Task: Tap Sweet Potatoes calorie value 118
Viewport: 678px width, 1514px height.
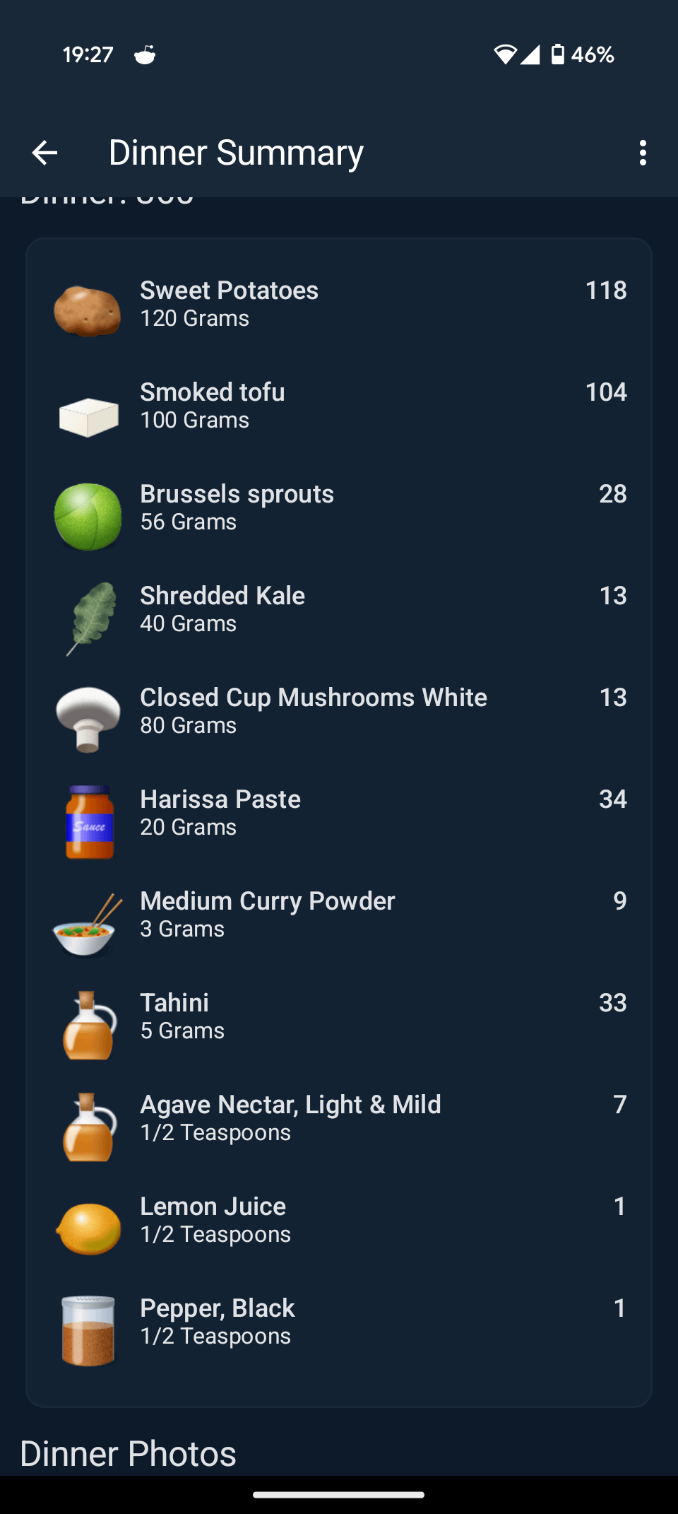Action: (605, 291)
